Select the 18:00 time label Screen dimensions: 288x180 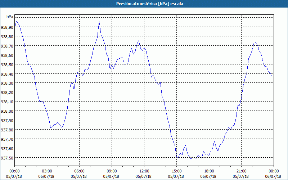point(209,171)
